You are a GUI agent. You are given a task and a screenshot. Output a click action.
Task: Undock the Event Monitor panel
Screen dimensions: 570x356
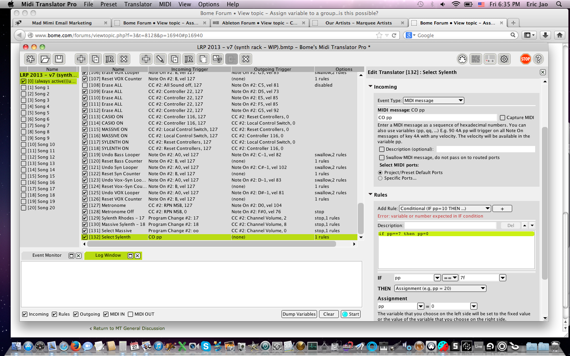coord(71,256)
